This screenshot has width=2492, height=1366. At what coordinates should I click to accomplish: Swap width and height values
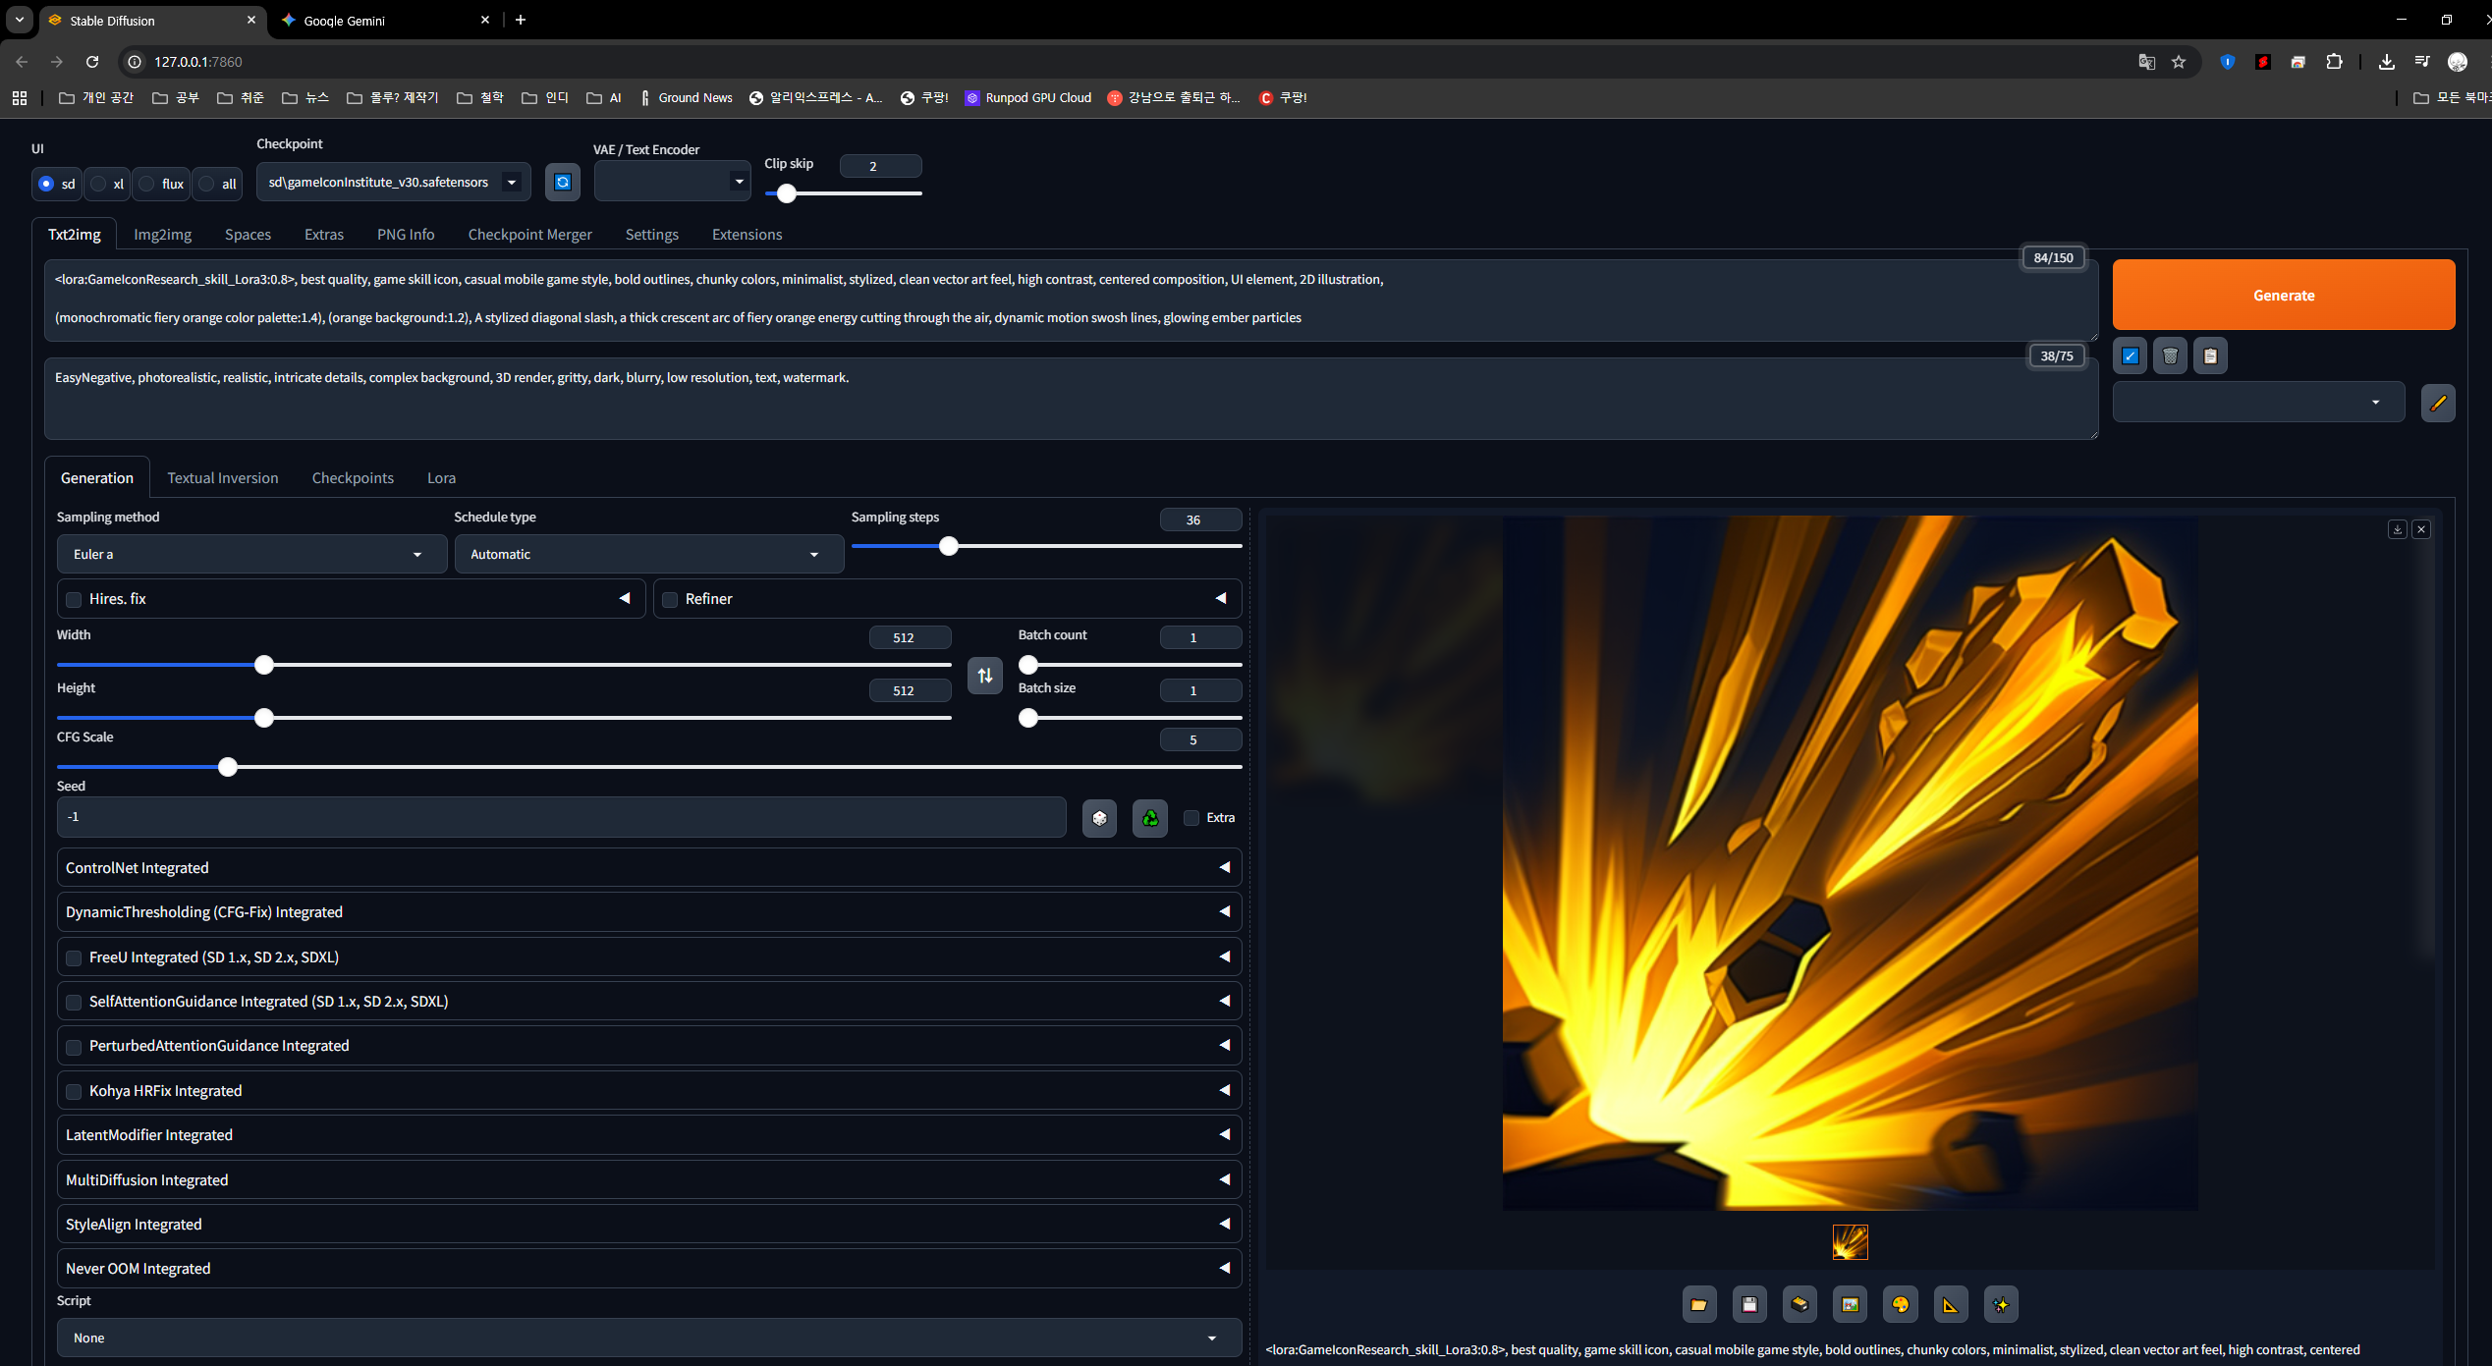pos(984,676)
